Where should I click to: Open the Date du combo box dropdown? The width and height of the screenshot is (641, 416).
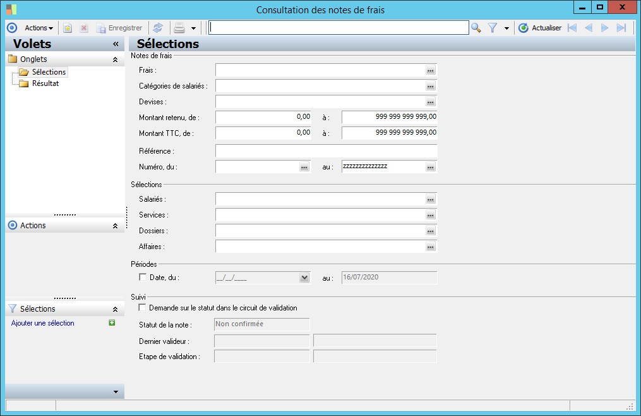(304, 278)
